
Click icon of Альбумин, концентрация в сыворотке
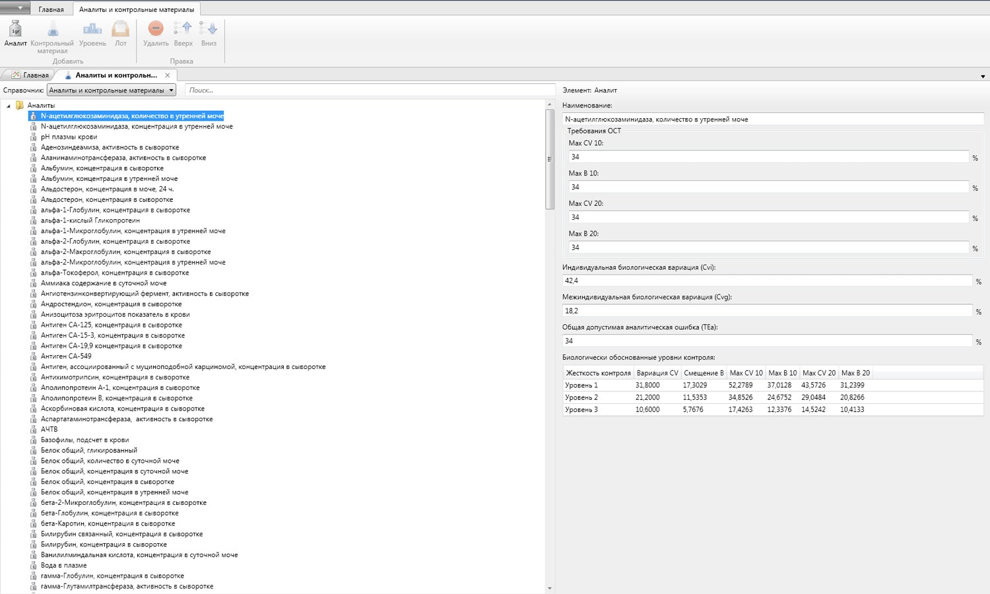pos(33,168)
